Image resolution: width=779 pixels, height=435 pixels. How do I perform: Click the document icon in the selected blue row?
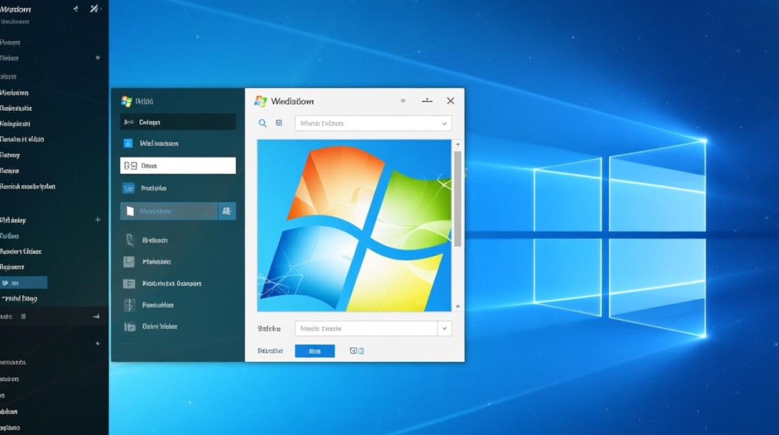pos(129,211)
